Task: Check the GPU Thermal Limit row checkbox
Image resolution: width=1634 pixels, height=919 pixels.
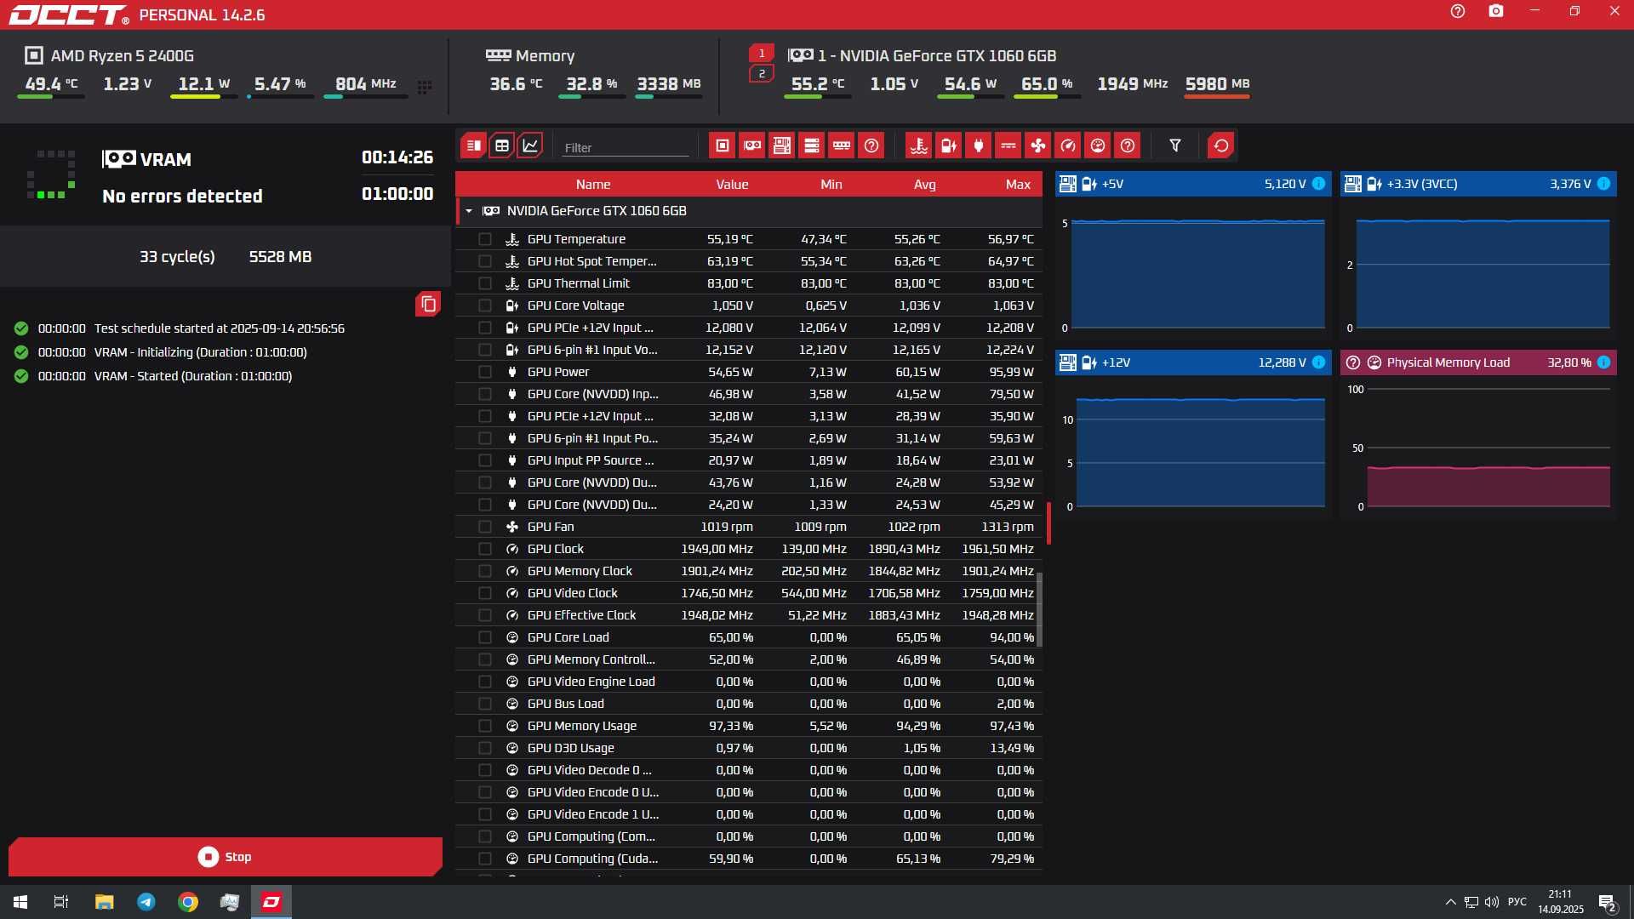Action: [485, 283]
